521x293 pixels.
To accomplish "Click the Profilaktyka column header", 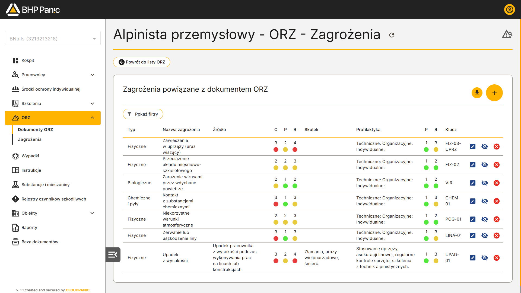I will [x=368, y=130].
